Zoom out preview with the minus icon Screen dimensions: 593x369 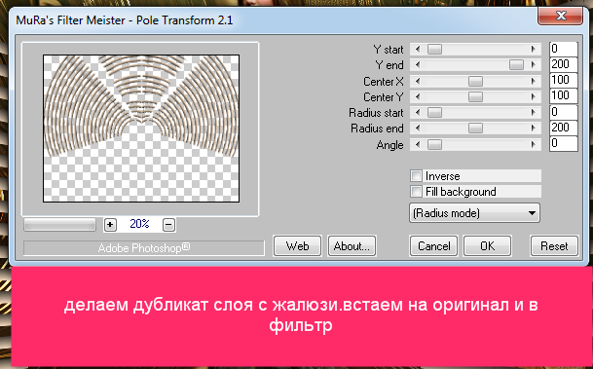pyautogui.click(x=169, y=225)
